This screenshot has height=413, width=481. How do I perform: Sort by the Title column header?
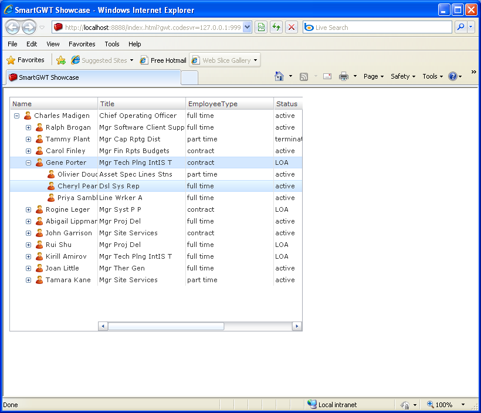click(142, 104)
